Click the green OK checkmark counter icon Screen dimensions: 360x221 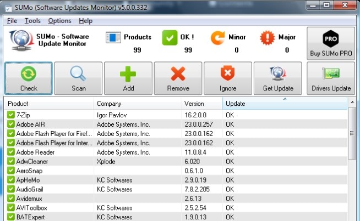pos(170,37)
